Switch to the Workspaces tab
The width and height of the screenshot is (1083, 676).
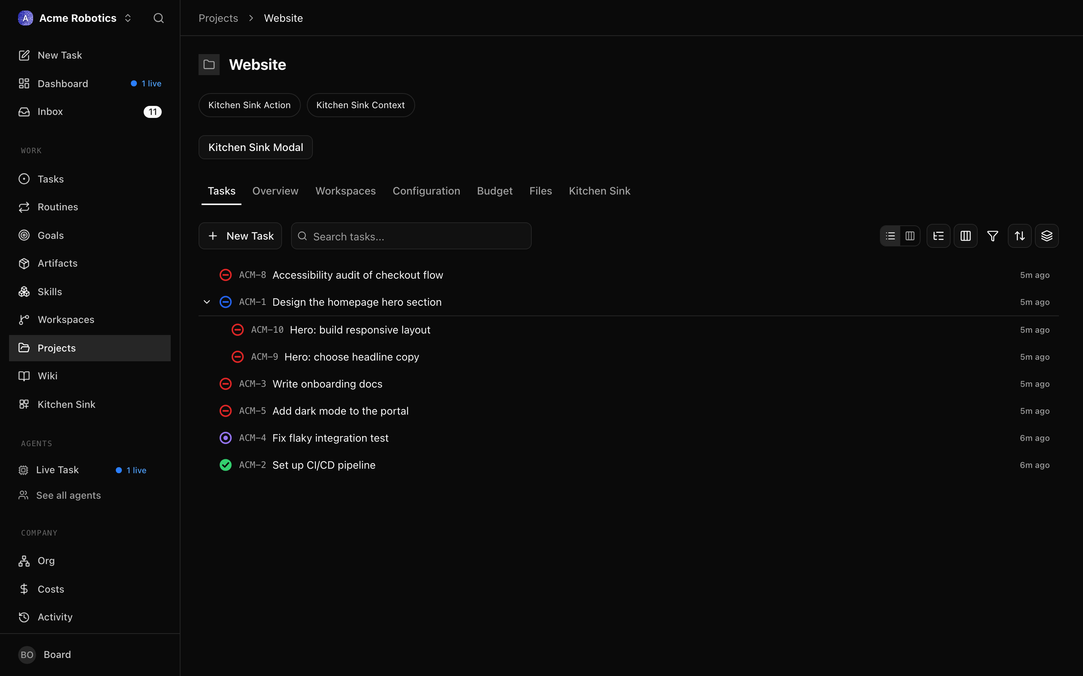click(346, 191)
